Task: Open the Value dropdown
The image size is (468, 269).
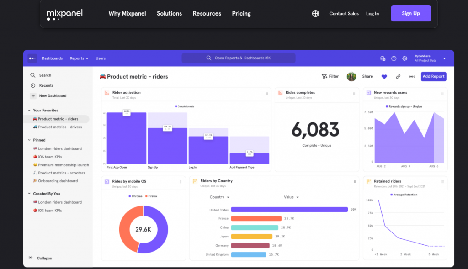Action: click(x=291, y=197)
